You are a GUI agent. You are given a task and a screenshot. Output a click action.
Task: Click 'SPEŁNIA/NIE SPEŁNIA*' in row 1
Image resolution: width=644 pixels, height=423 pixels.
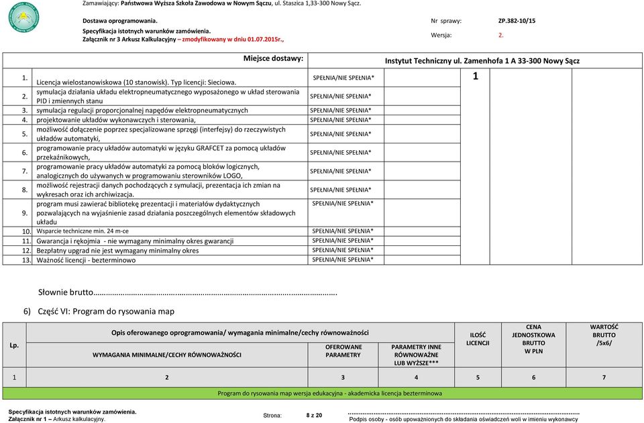[343, 78]
